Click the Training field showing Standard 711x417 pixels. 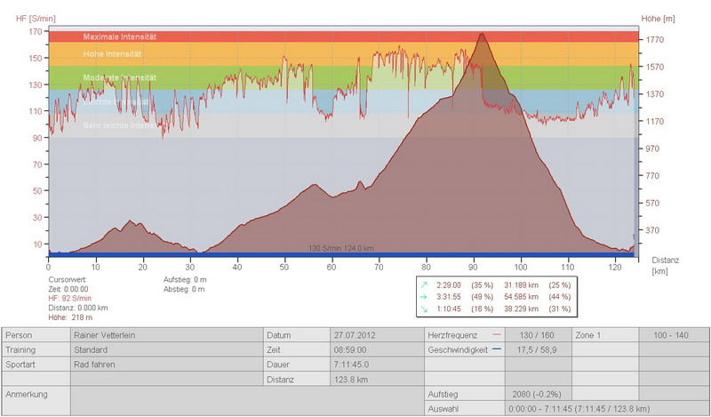165,349
